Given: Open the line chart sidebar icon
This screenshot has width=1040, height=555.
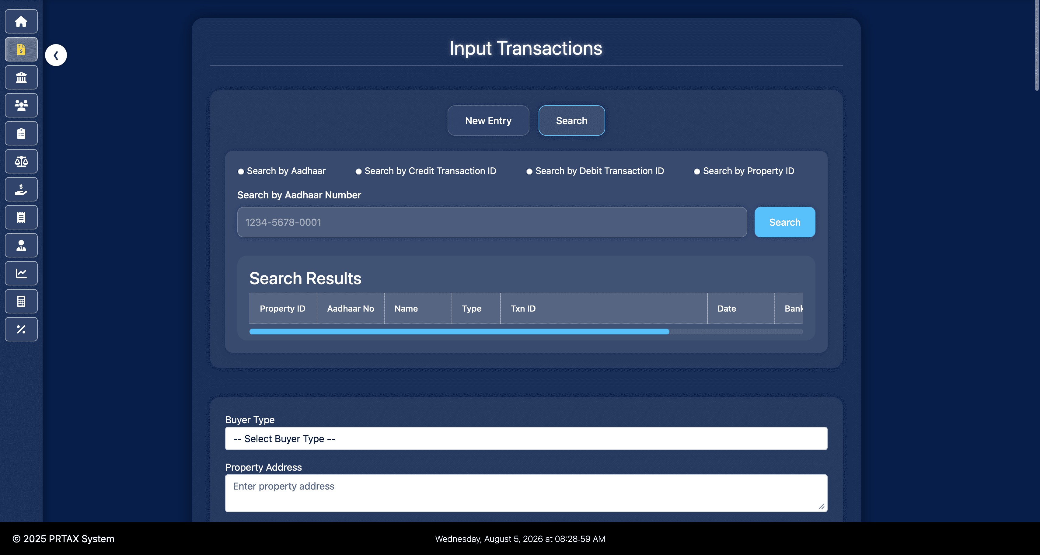Looking at the screenshot, I should [21, 273].
